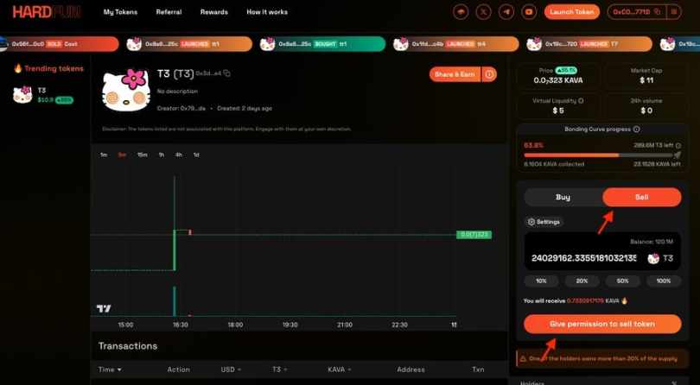Sort transactions by the KAVA column
The height and width of the screenshot is (385, 700).
tap(340, 369)
